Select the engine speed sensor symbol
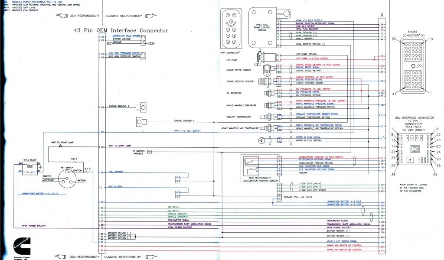Image resolution: width=444 pixels, height=260 pixels. 268,68
